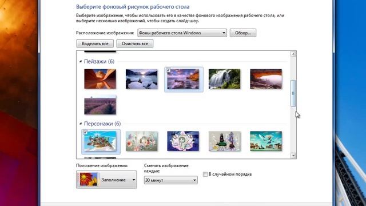The image size is (366, 206).
Task: Select the flying island character thumbnail
Action: [101, 141]
